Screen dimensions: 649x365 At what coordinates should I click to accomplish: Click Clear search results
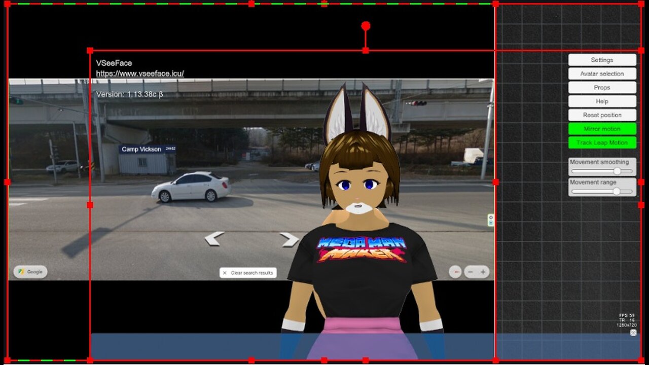[248, 273]
